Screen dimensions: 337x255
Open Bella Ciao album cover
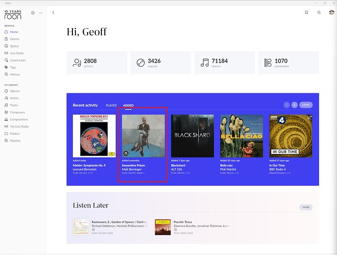(x=242, y=136)
